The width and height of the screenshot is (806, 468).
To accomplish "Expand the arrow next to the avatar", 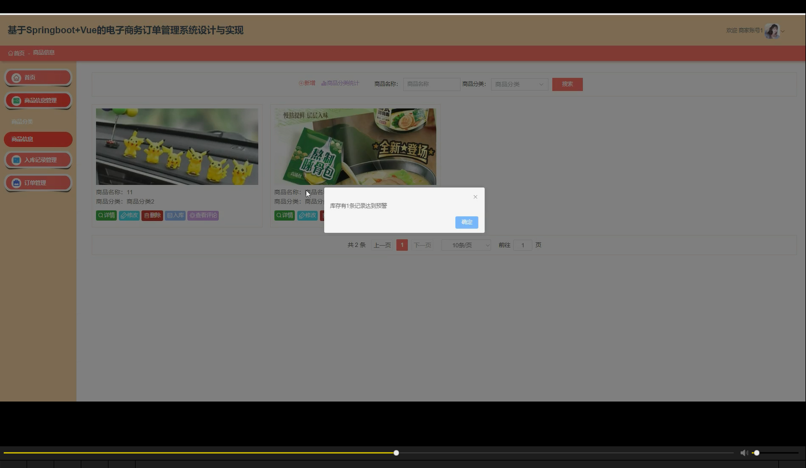I will pos(783,31).
